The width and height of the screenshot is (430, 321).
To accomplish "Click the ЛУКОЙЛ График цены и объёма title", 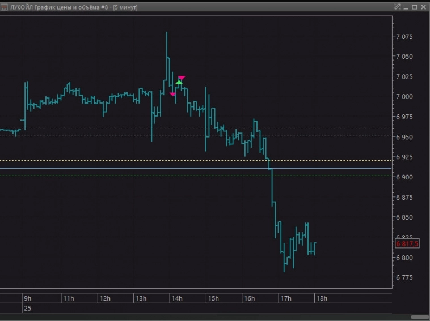I will pos(74,7).
